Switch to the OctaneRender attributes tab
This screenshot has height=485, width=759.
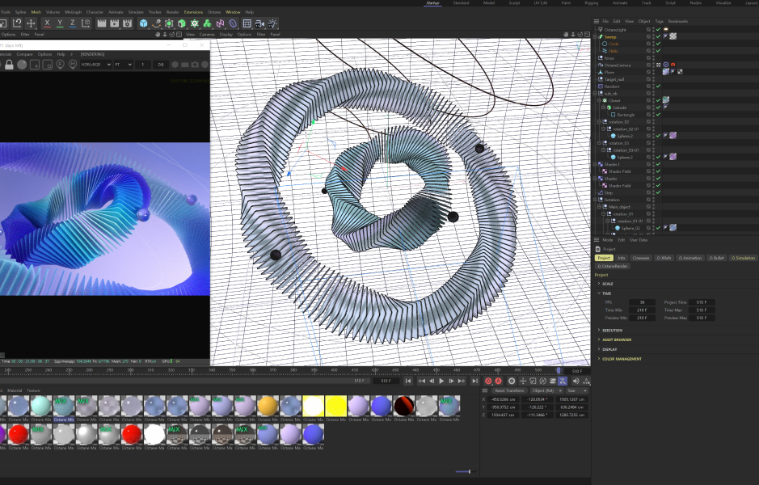pyautogui.click(x=613, y=266)
